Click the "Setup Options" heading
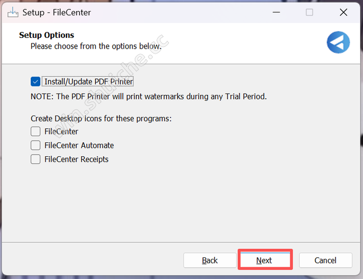Screen dimensions: 363x279 pyautogui.click(x=46, y=35)
